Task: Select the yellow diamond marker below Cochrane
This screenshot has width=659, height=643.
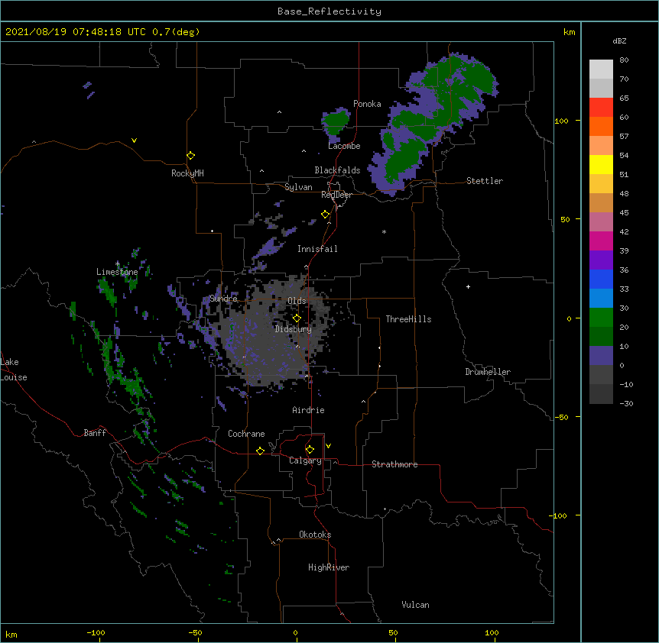Action: (260, 451)
